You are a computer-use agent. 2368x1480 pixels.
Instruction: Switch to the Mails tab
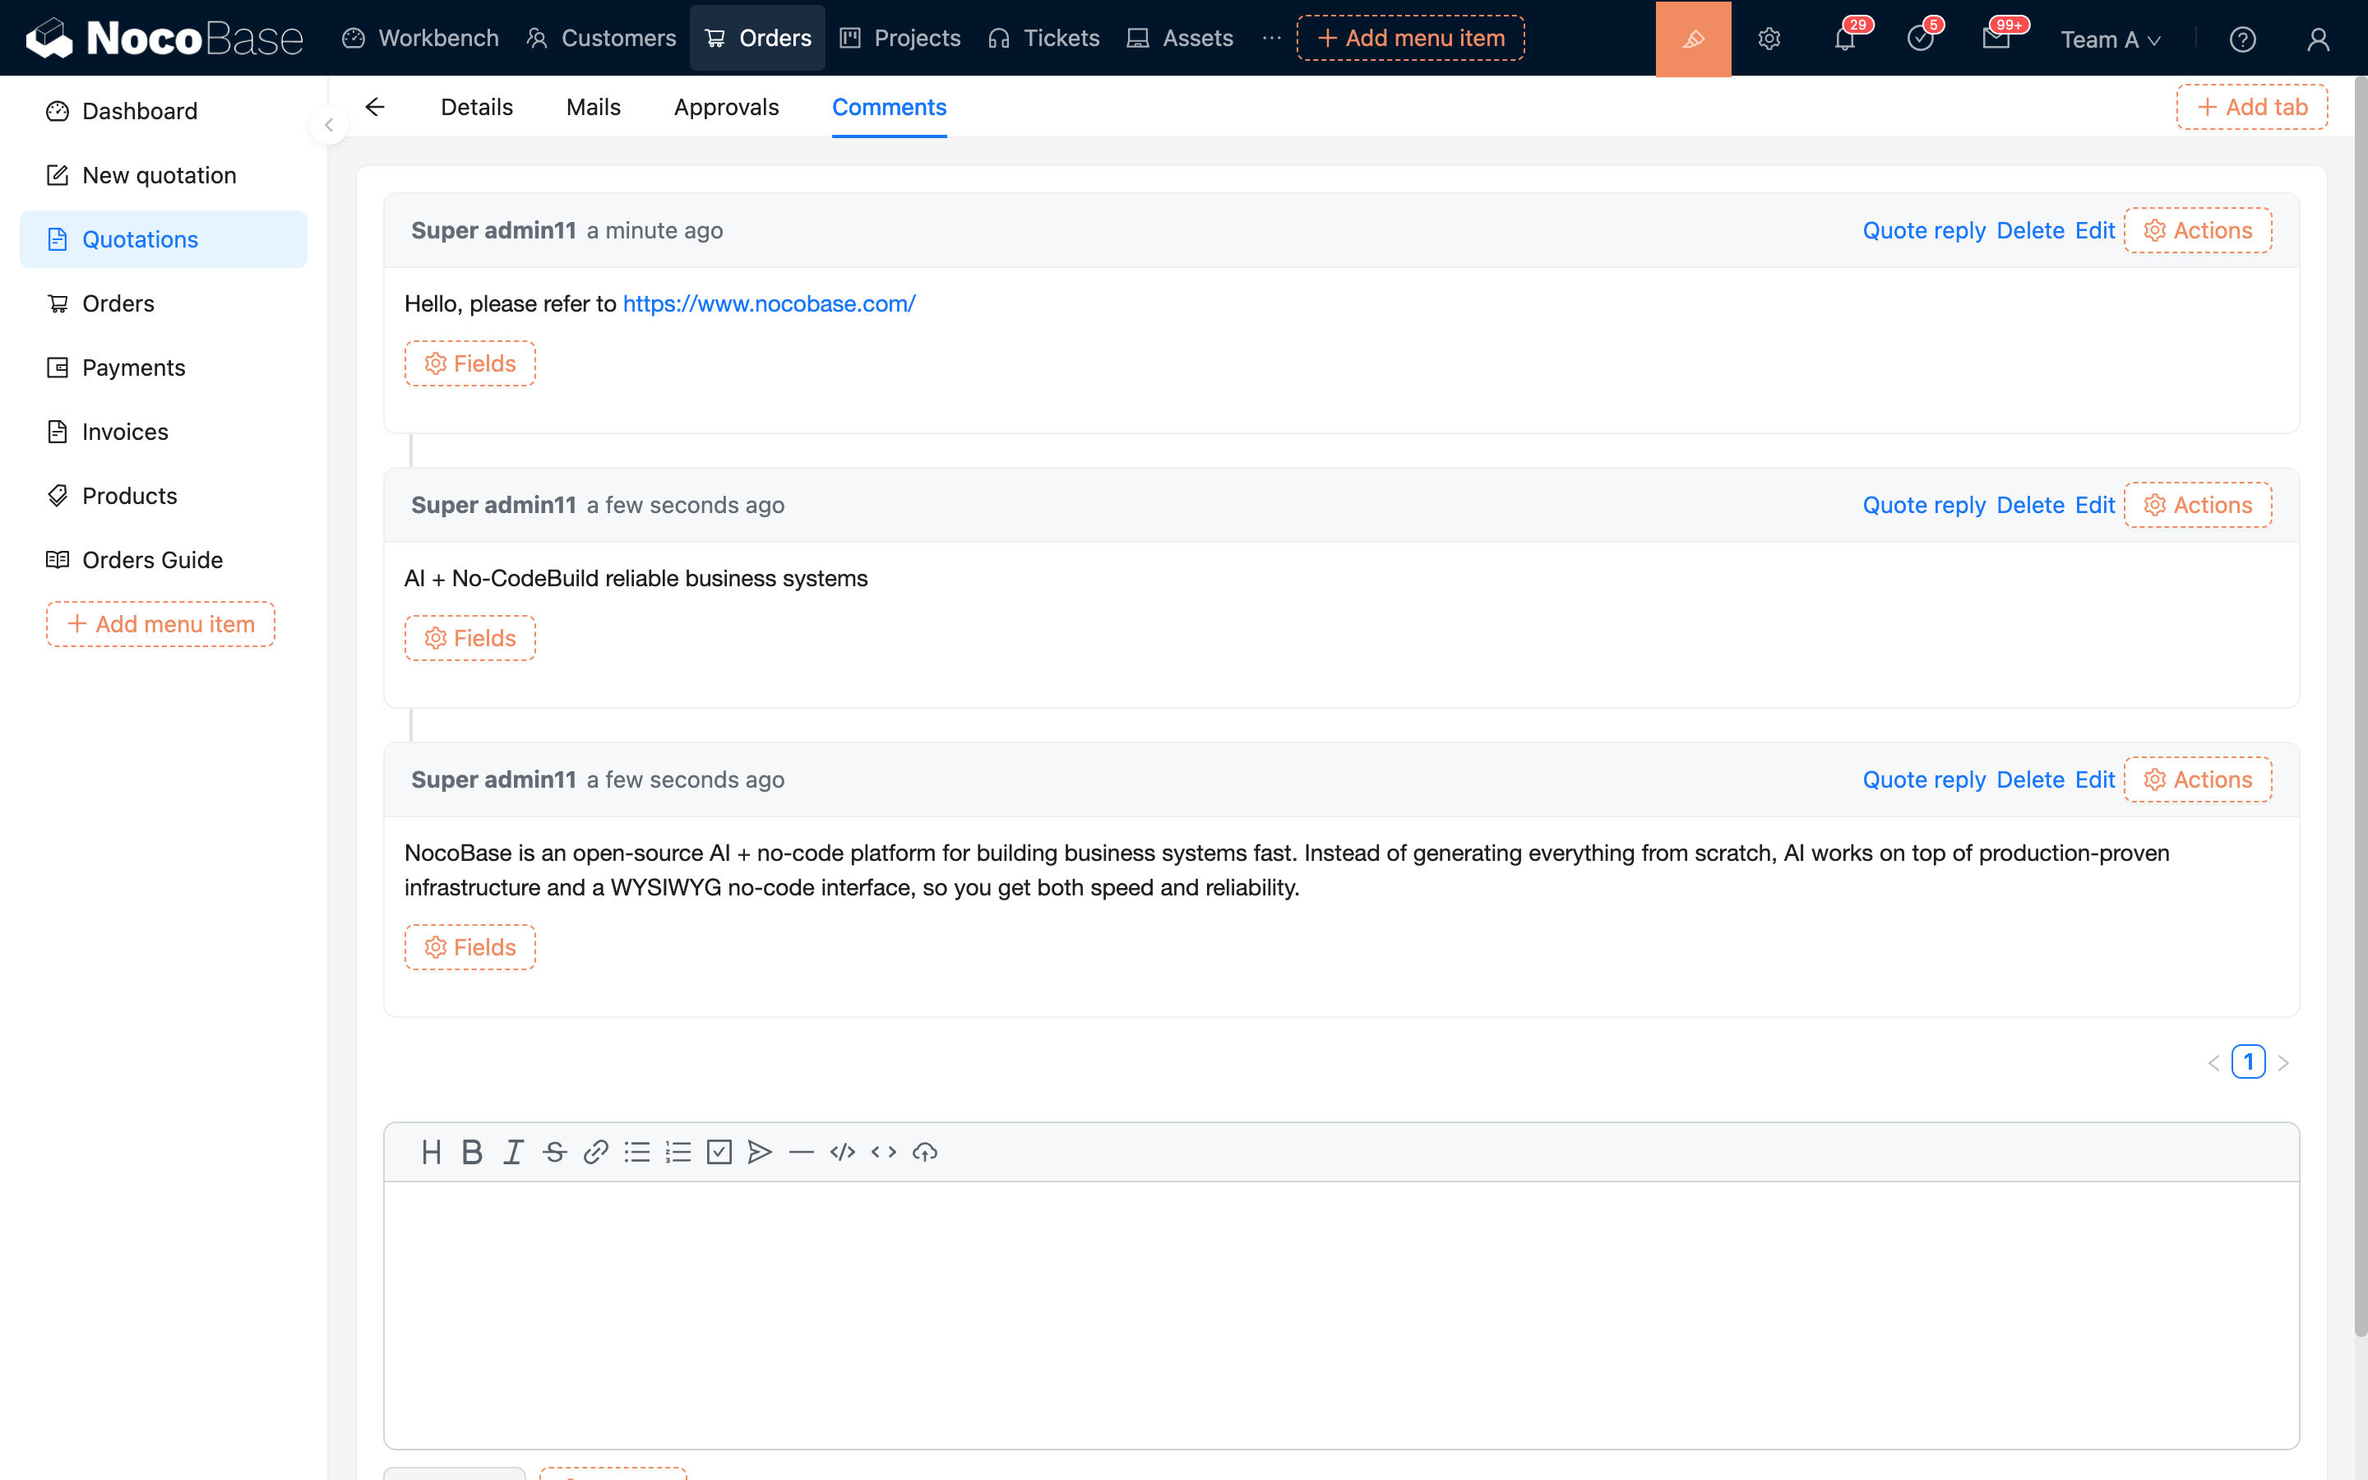tap(593, 107)
